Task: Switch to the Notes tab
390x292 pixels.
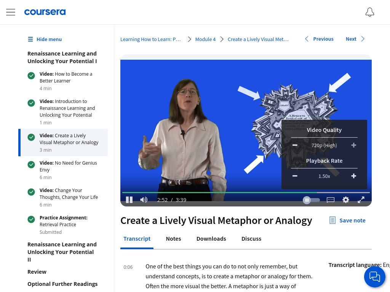Action: pos(173,239)
